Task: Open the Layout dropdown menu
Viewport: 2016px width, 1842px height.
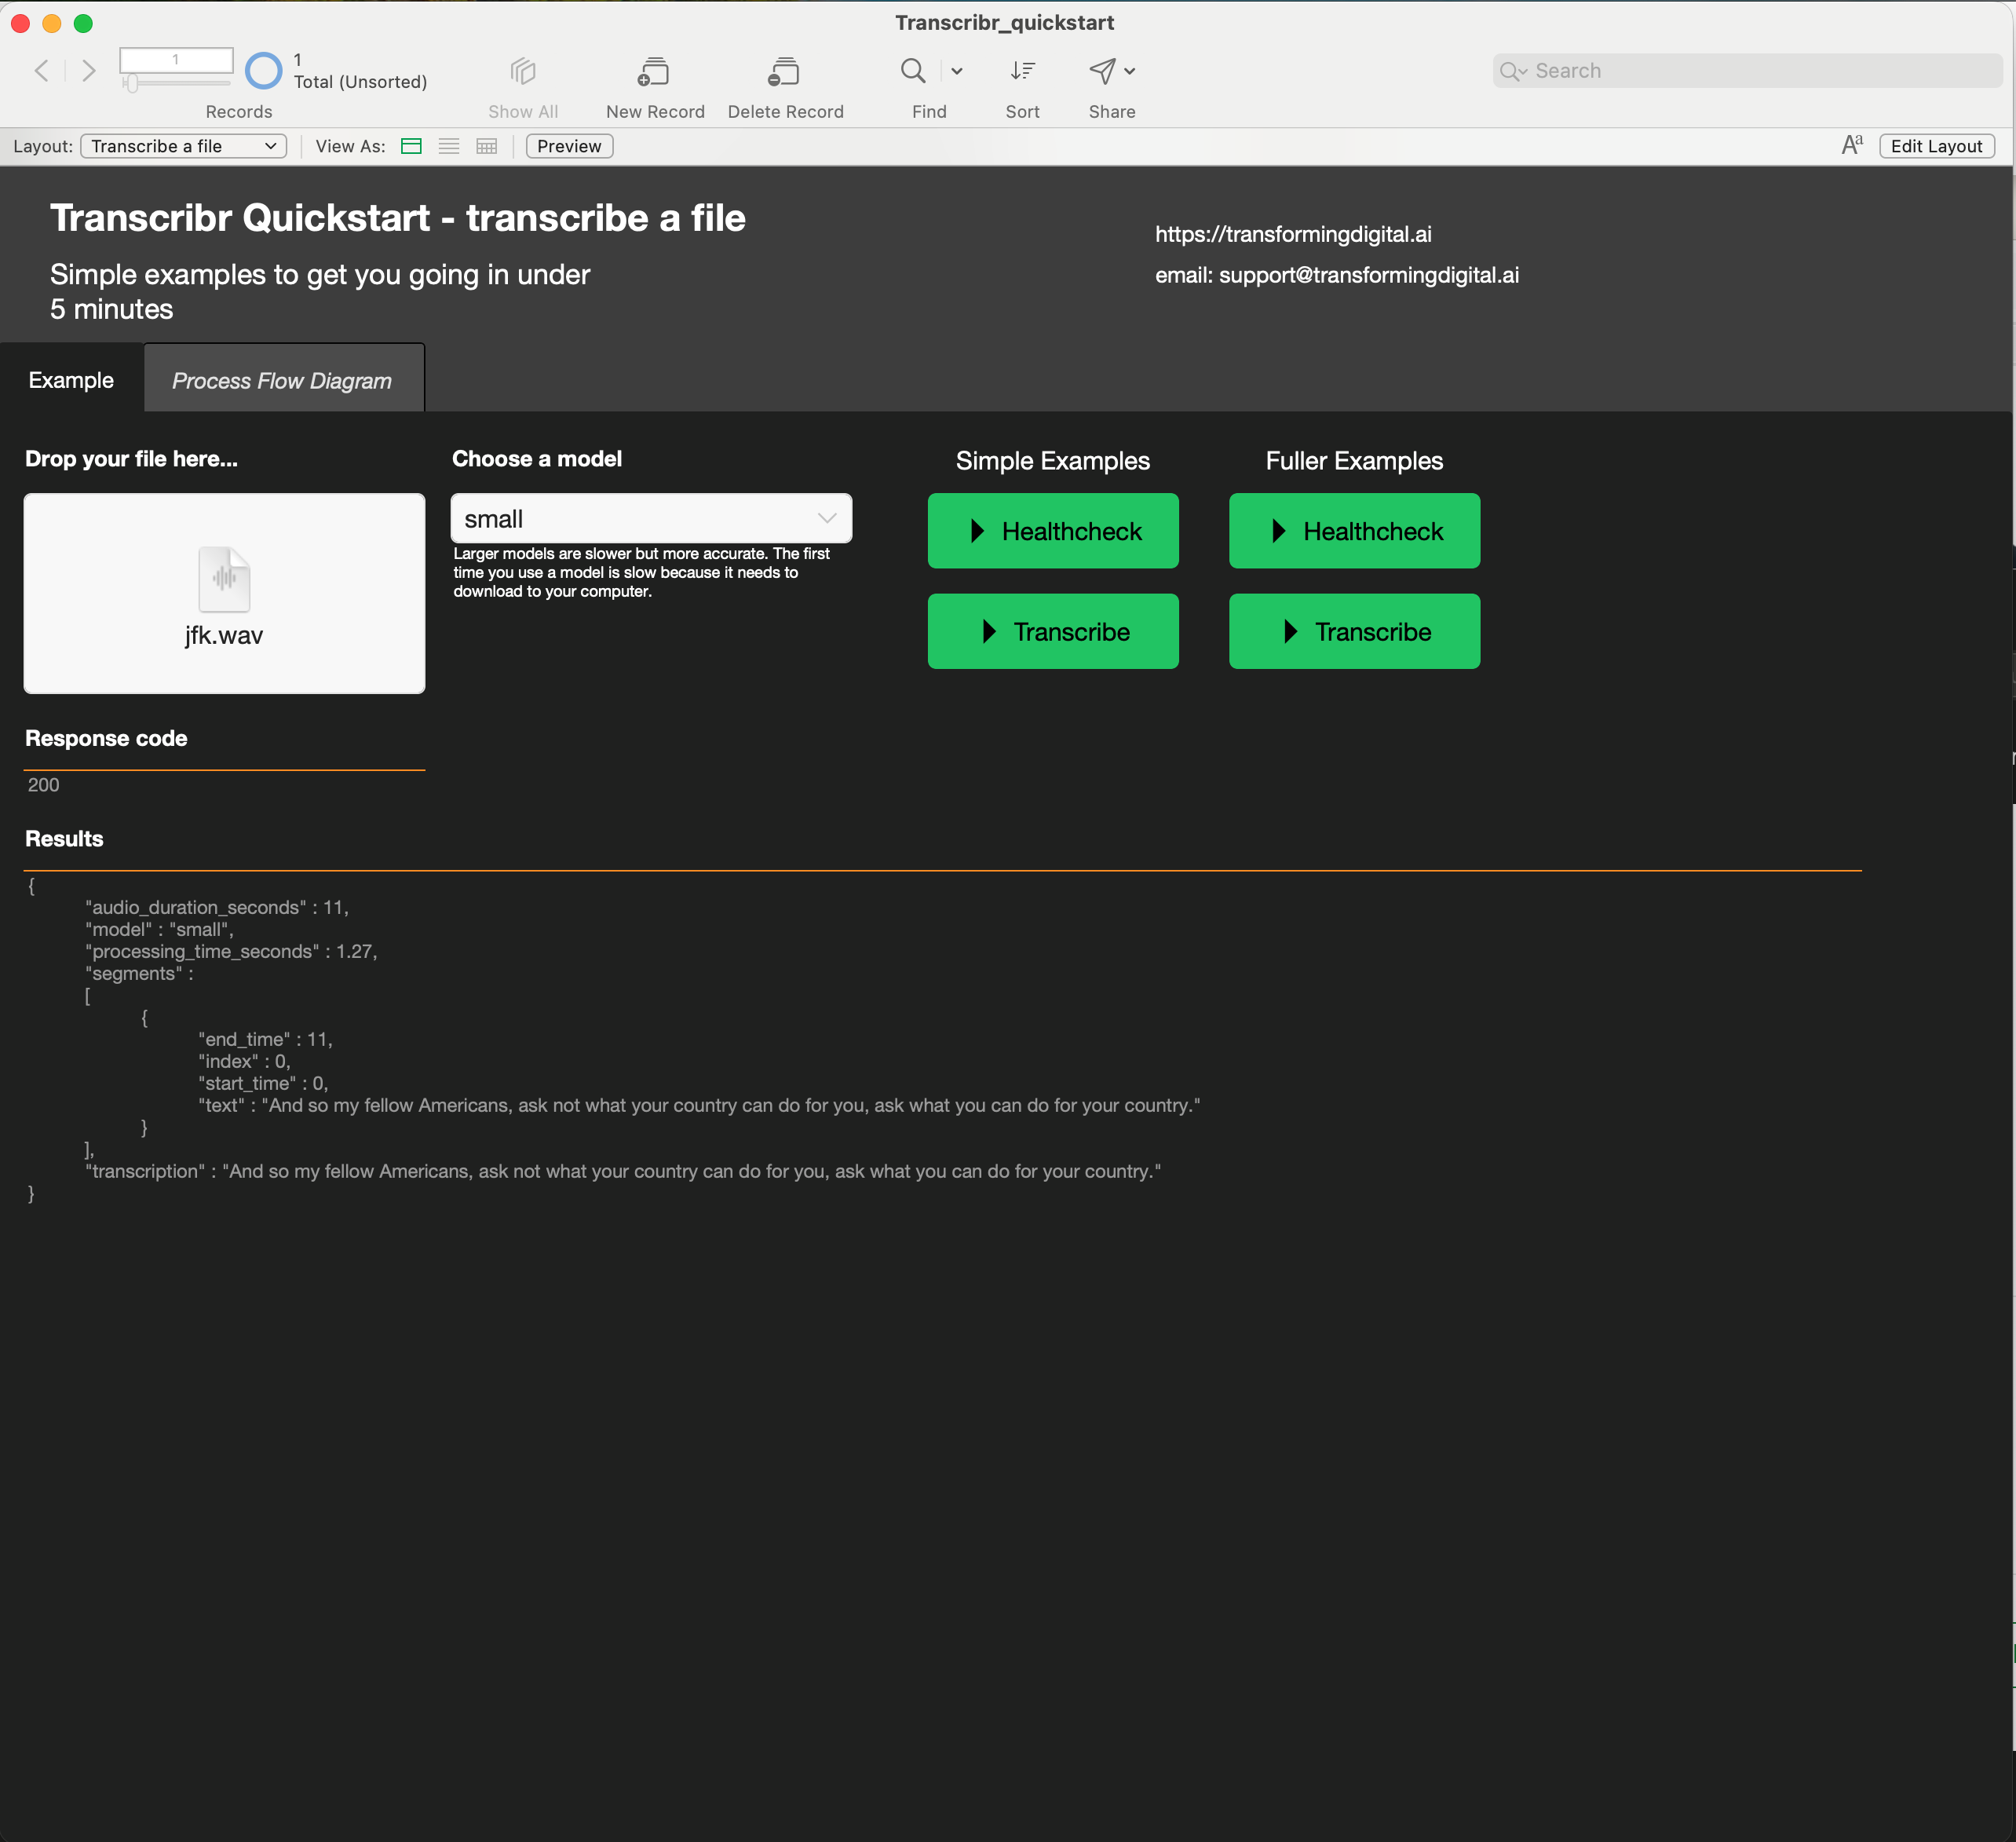Action: 183,146
